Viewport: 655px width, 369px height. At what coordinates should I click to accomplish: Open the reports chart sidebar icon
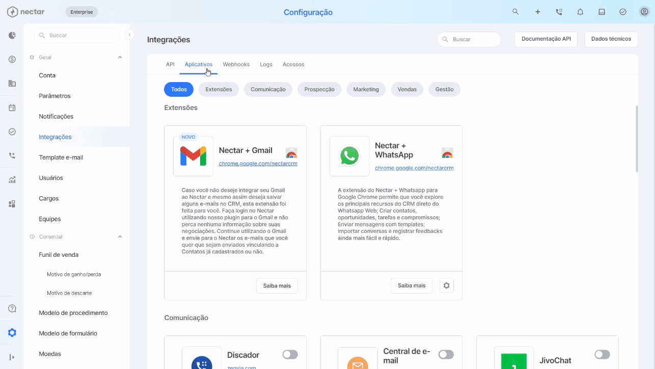[12, 180]
